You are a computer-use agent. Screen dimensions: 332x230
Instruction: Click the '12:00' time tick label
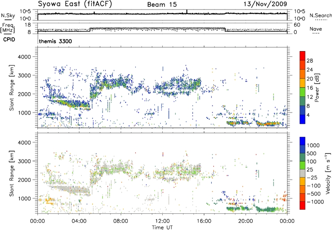pos(162,221)
